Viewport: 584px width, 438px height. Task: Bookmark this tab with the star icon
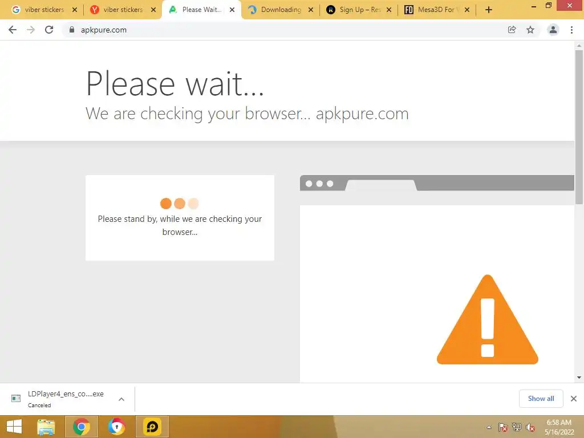coord(530,30)
